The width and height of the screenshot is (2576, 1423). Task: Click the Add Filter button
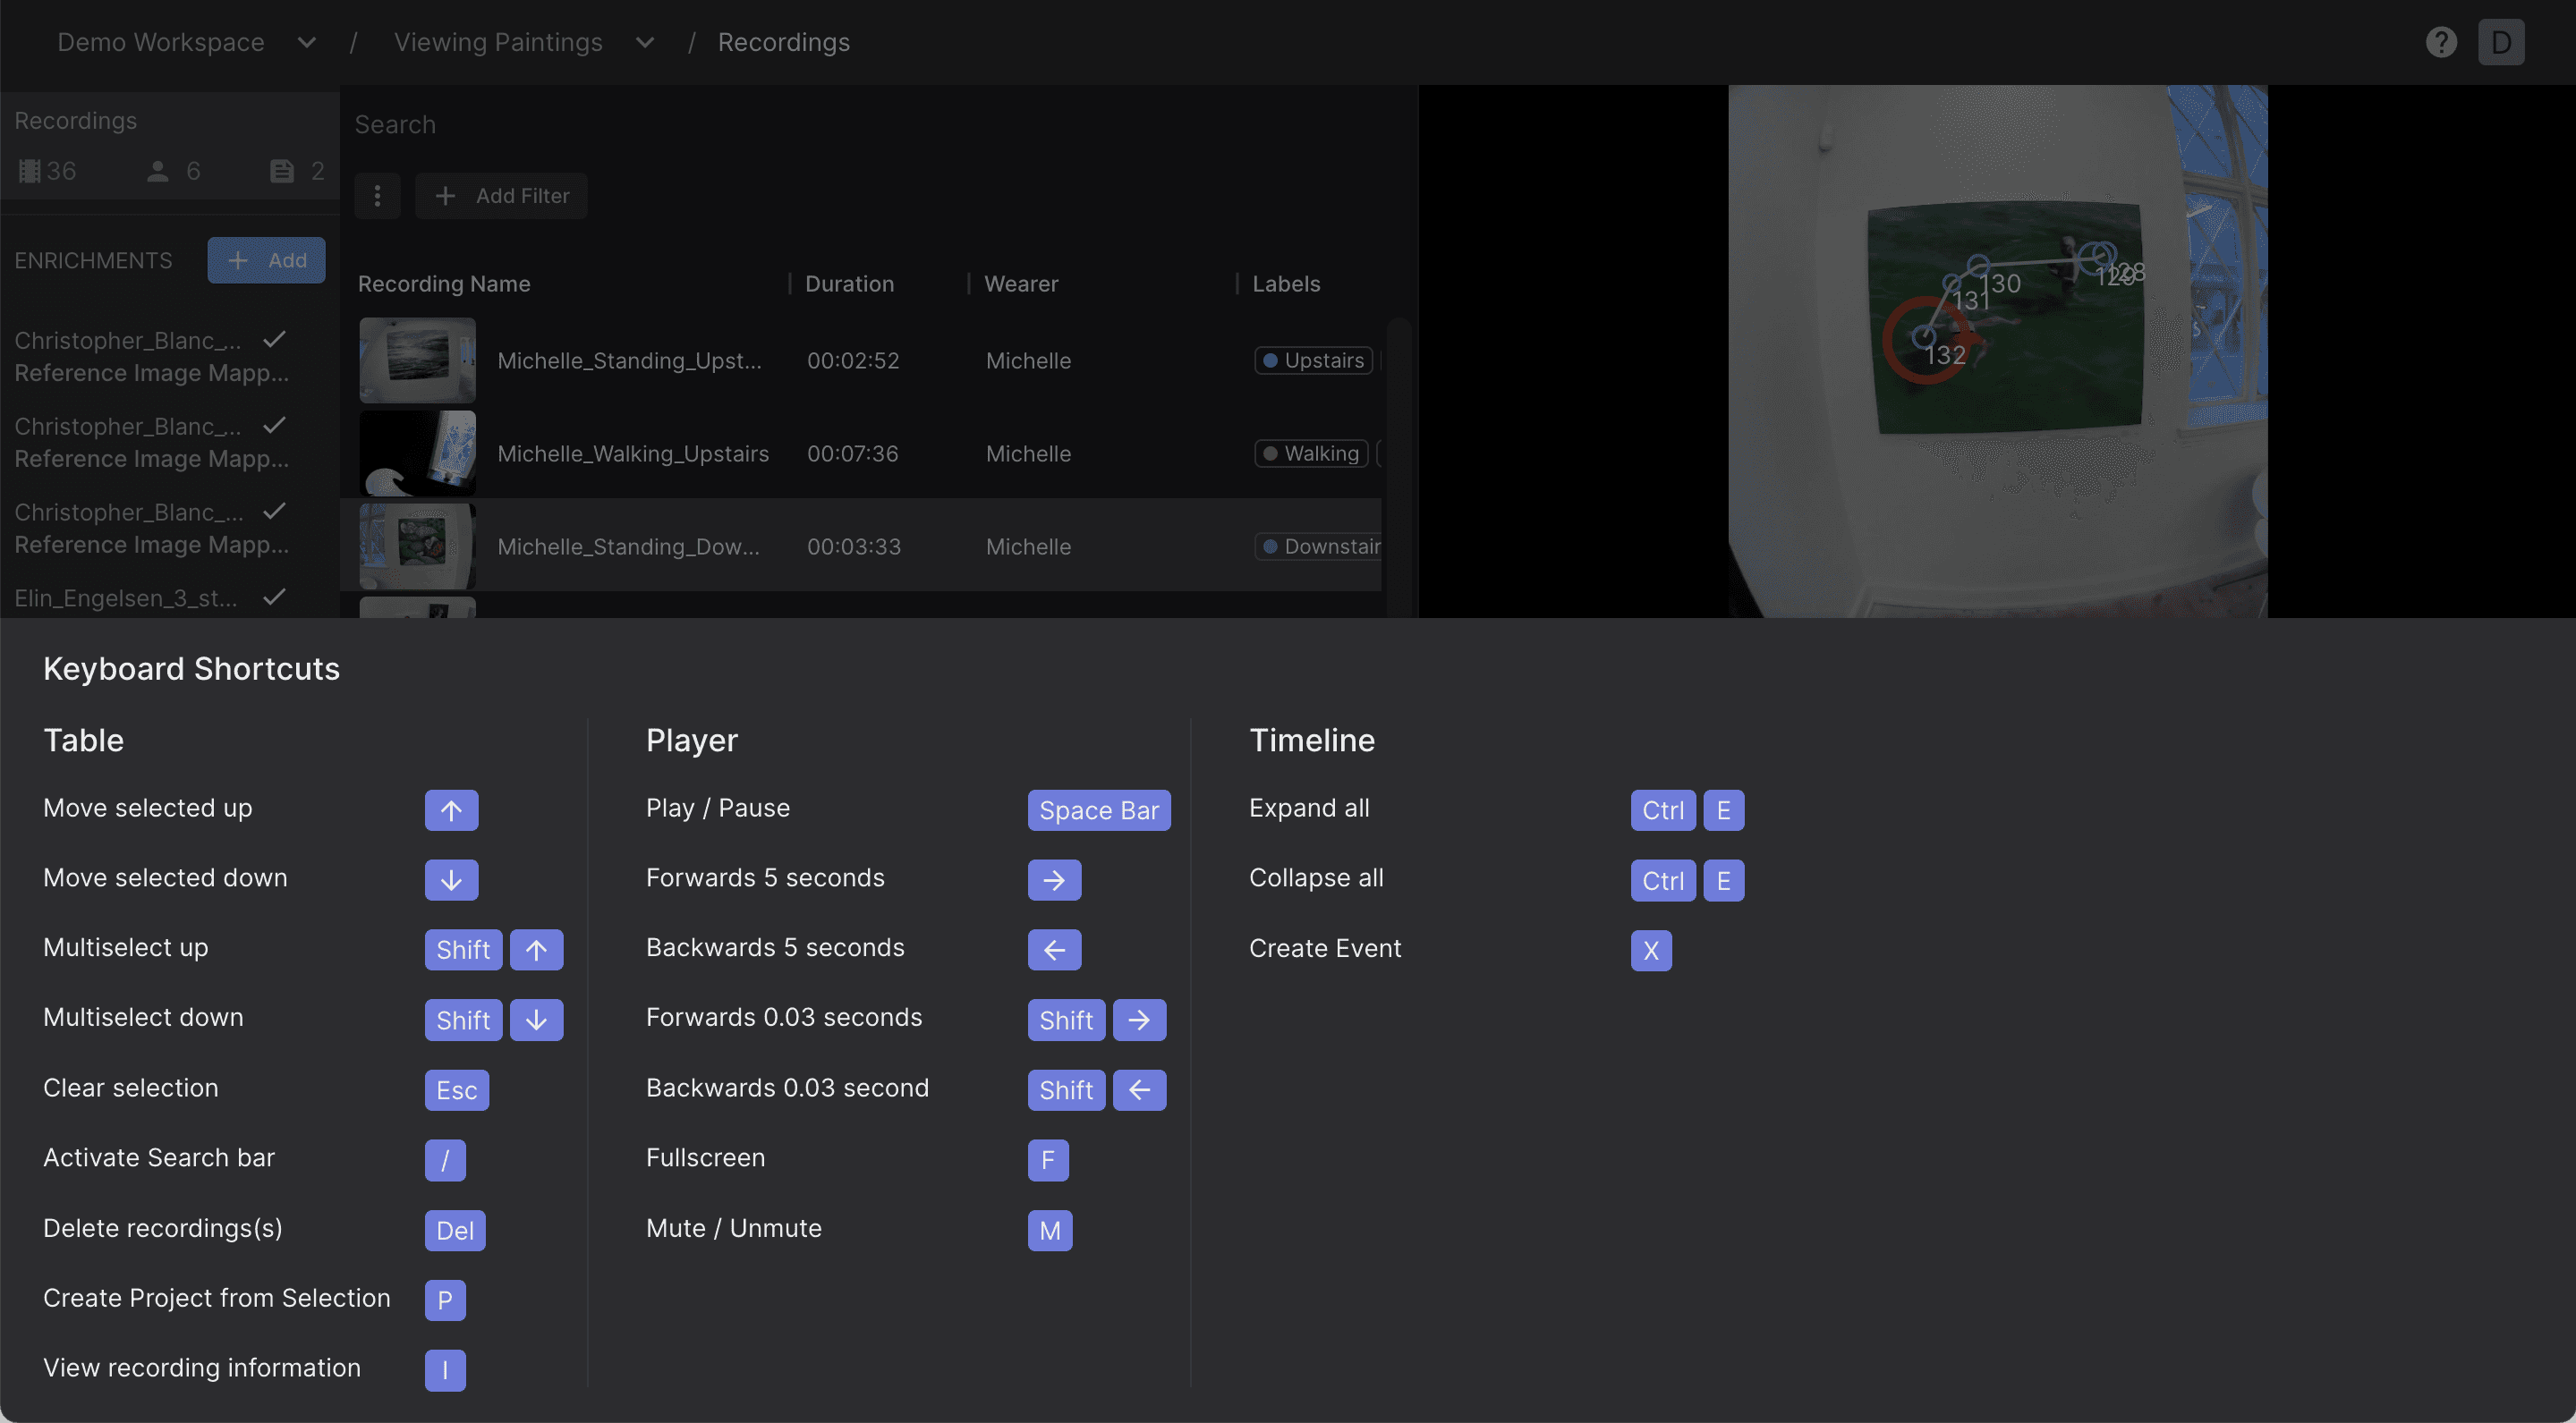[x=501, y=196]
